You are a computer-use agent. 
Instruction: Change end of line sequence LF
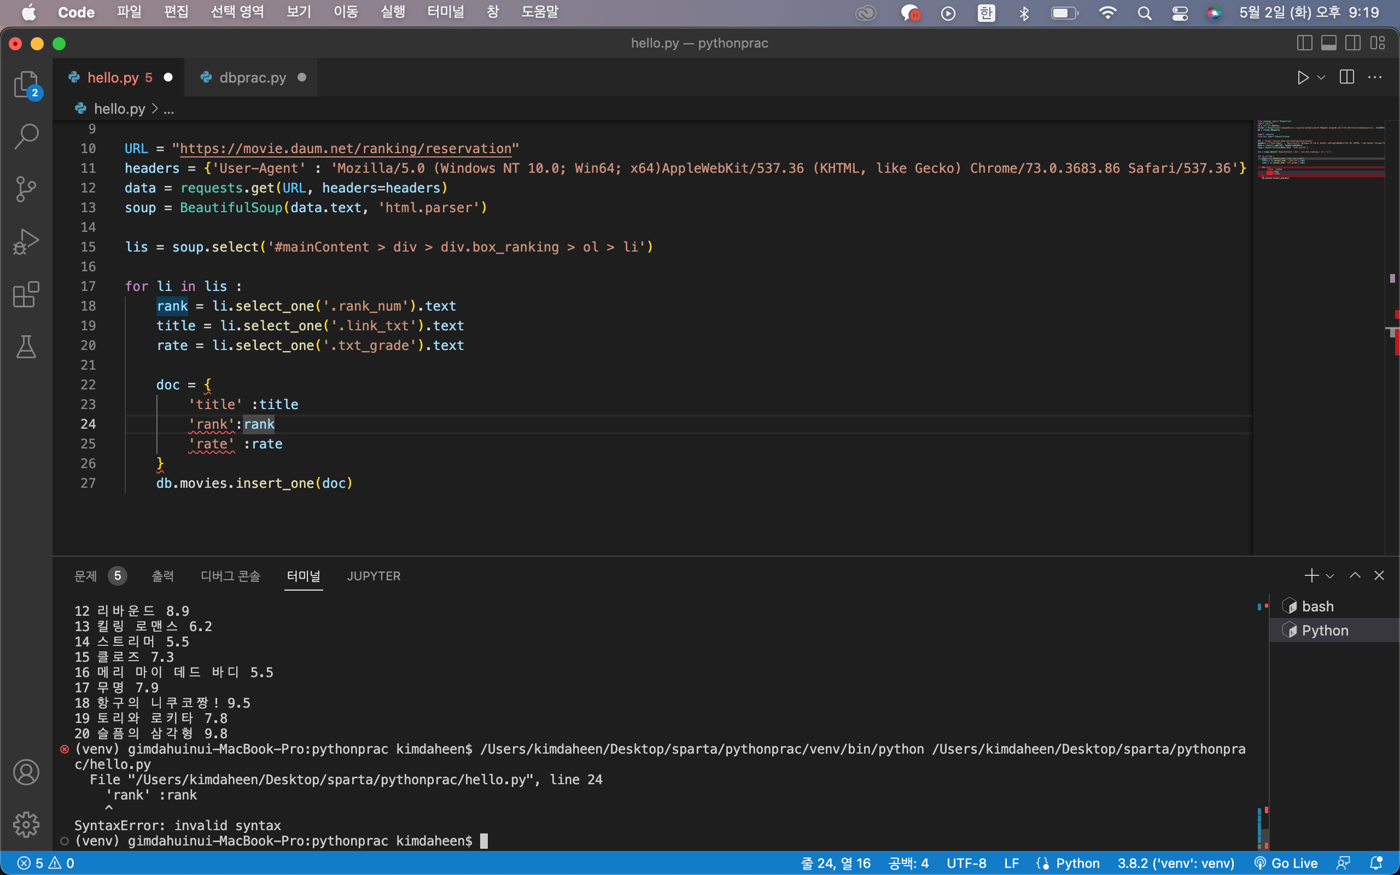(x=1011, y=863)
